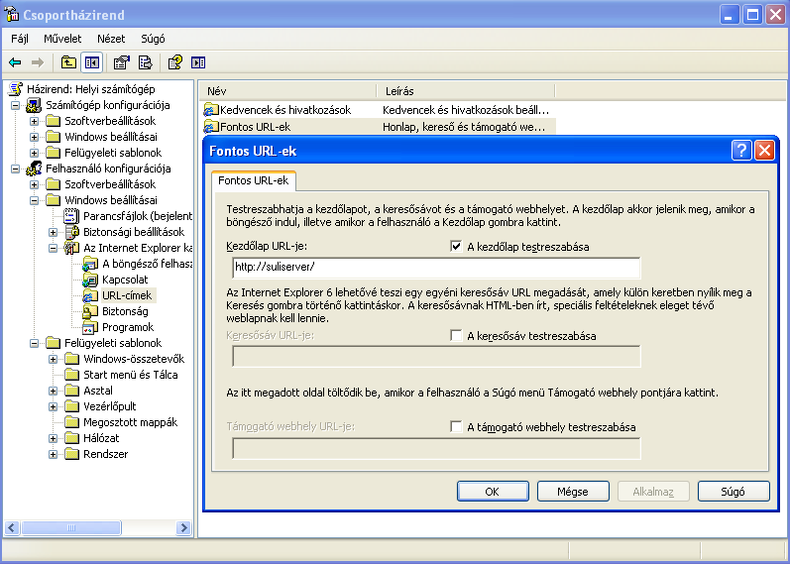
Task: Collapse the Számítógép konfigurációja tree node
Action: [x=16, y=105]
